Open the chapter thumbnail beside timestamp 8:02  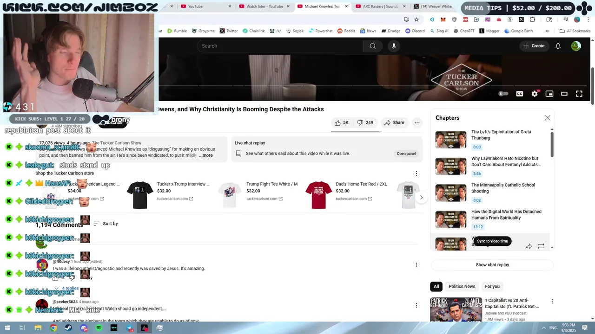point(451,193)
